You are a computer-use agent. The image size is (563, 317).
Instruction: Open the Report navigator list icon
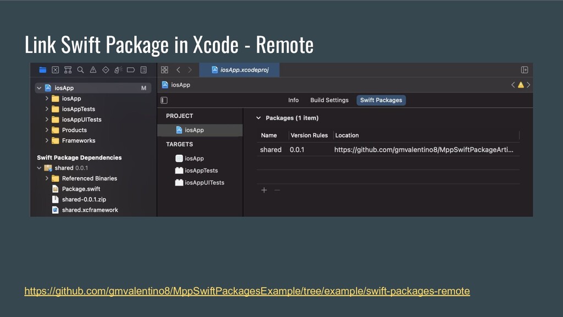143,70
